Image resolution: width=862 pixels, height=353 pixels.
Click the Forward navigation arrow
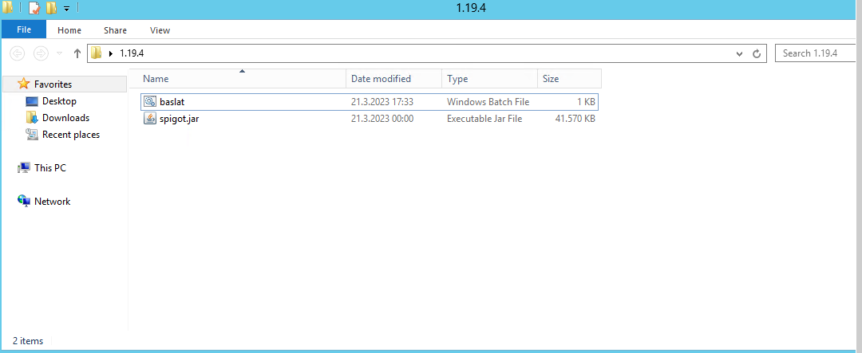(x=41, y=53)
